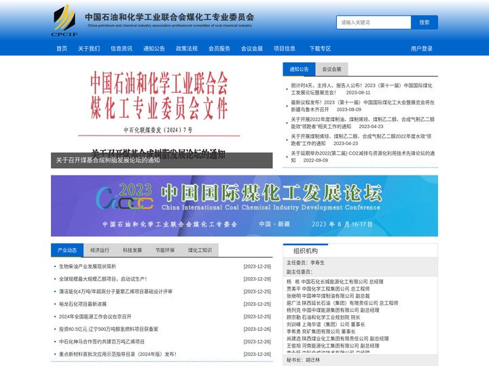Click row 李希勇 兖矿集团有限公司 董事长

coord(321,331)
